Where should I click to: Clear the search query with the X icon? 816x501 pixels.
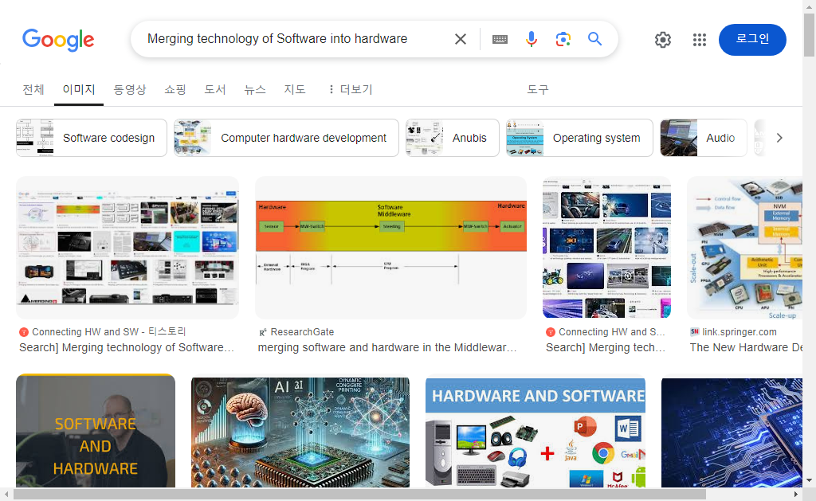tap(460, 39)
